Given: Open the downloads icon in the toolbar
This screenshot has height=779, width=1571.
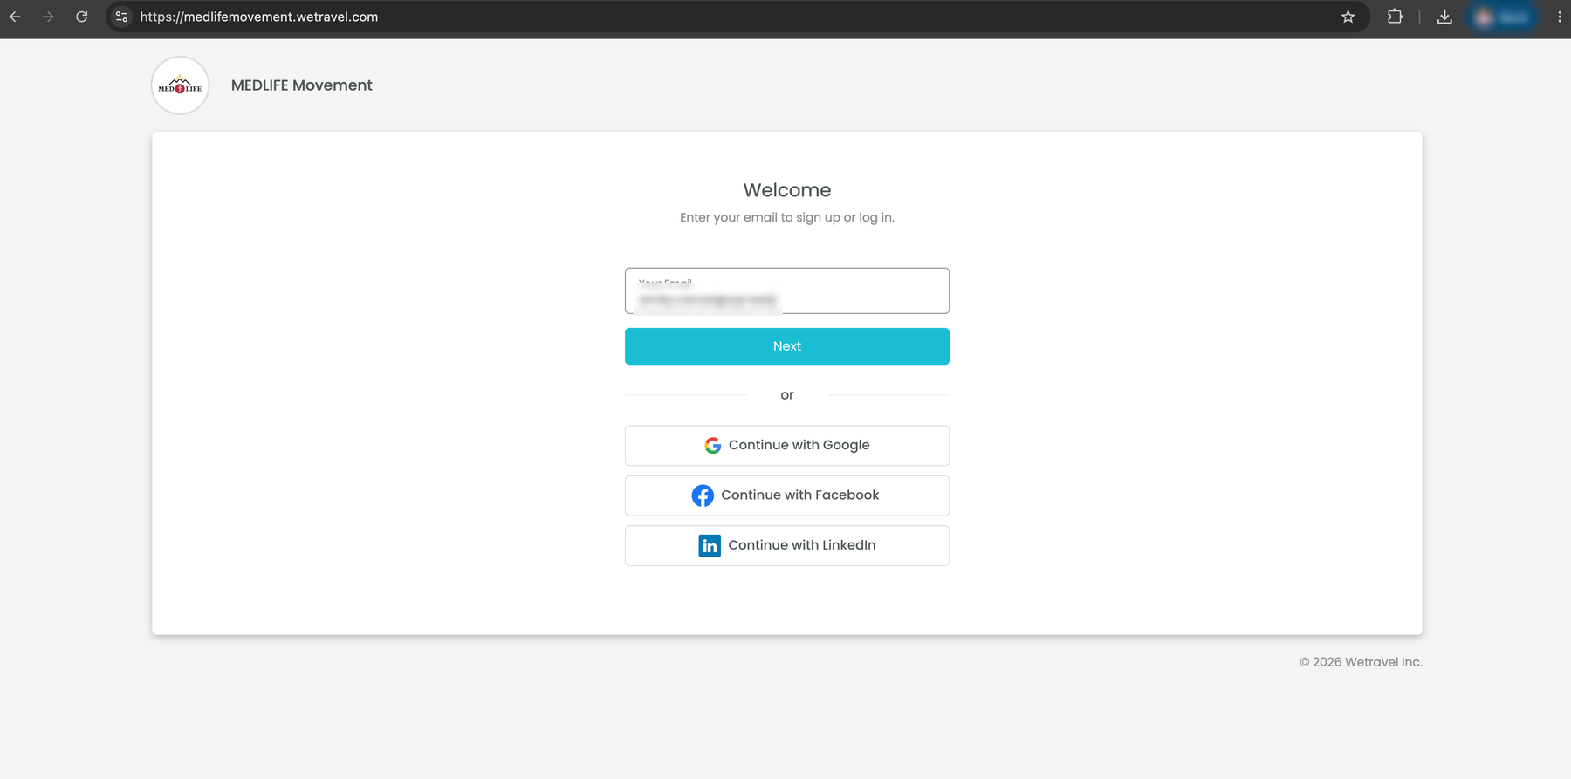Looking at the screenshot, I should 1444,17.
